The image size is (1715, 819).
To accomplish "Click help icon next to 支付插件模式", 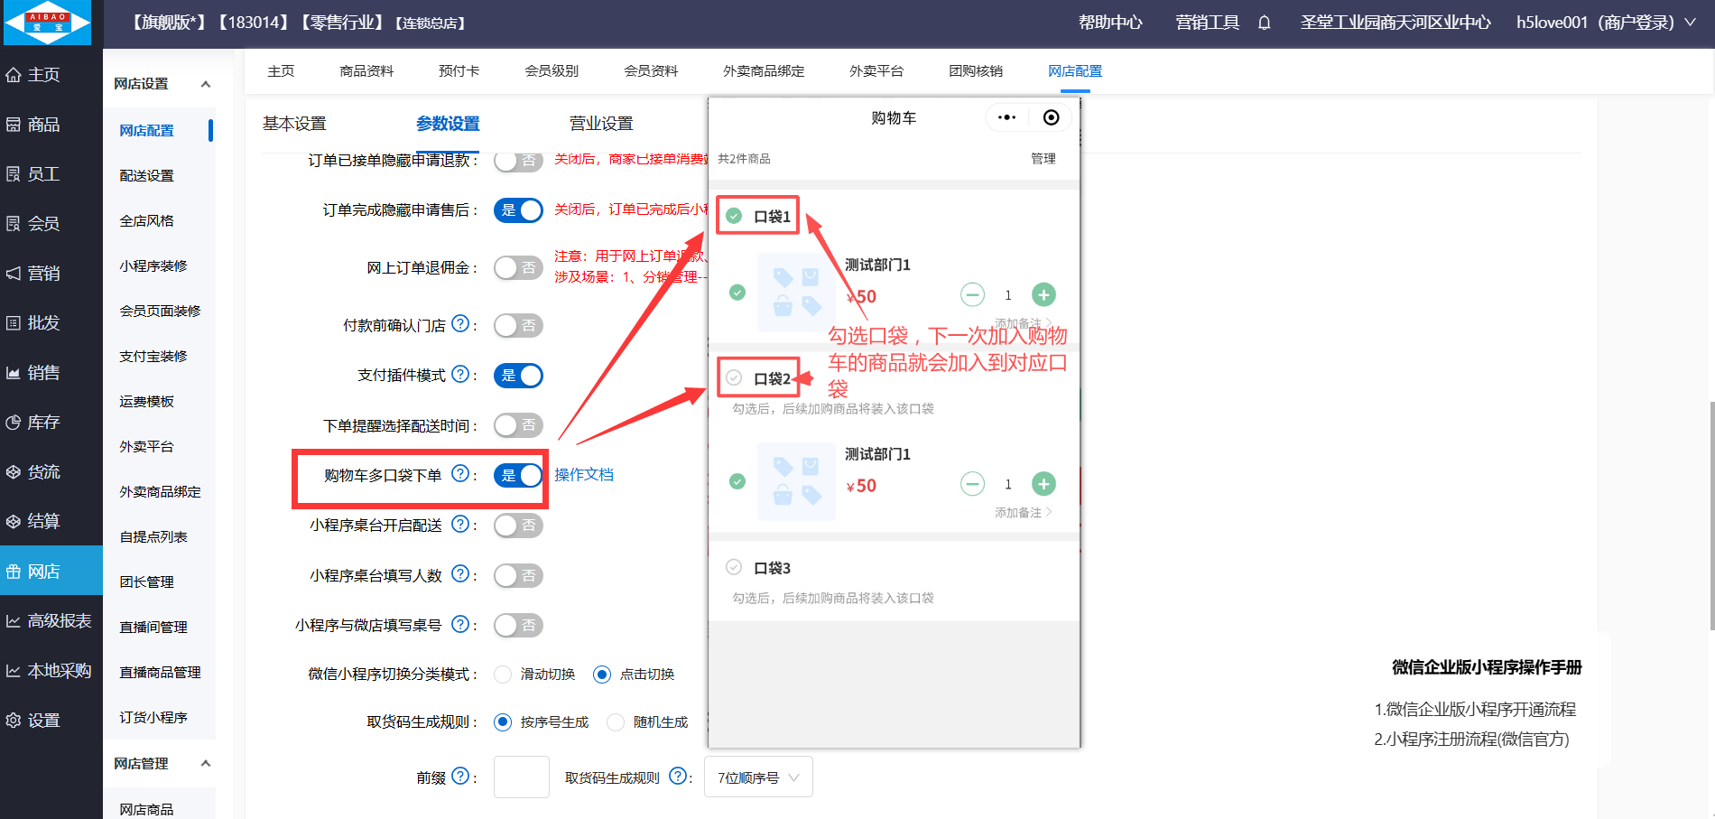I will tap(460, 374).
